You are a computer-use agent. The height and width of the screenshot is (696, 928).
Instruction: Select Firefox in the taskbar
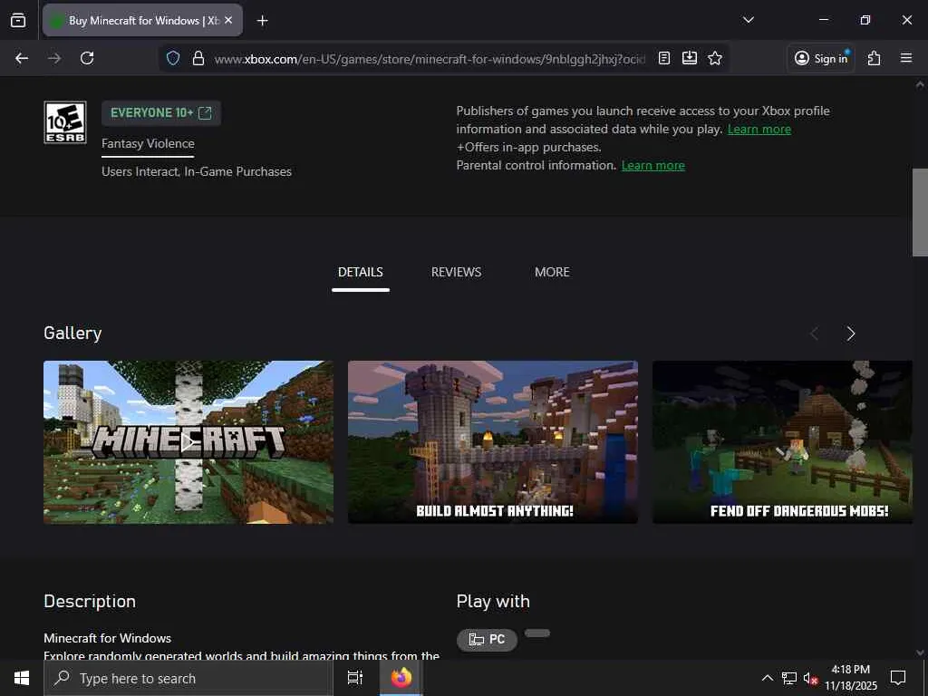(401, 678)
